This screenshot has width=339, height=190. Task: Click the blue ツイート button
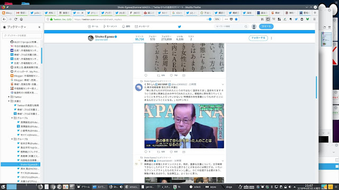click(x=266, y=26)
